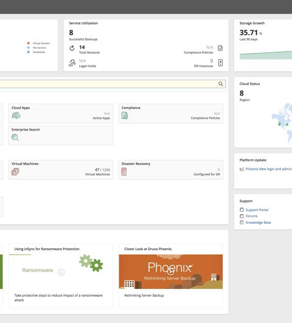Click the Compliance Policies document icon in Service Utilization
The width and height of the screenshot is (292, 323).
click(x=220, y=48)
